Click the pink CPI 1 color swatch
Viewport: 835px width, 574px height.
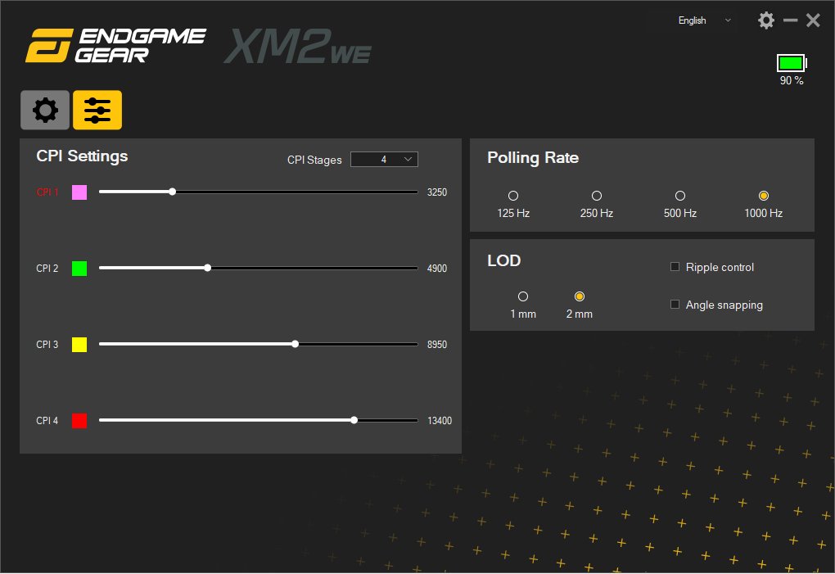pos(79,192)
